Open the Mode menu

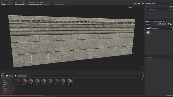(x=7, y=1)
